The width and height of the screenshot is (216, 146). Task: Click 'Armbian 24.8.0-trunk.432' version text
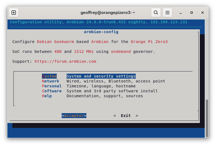tap(96, 22)
